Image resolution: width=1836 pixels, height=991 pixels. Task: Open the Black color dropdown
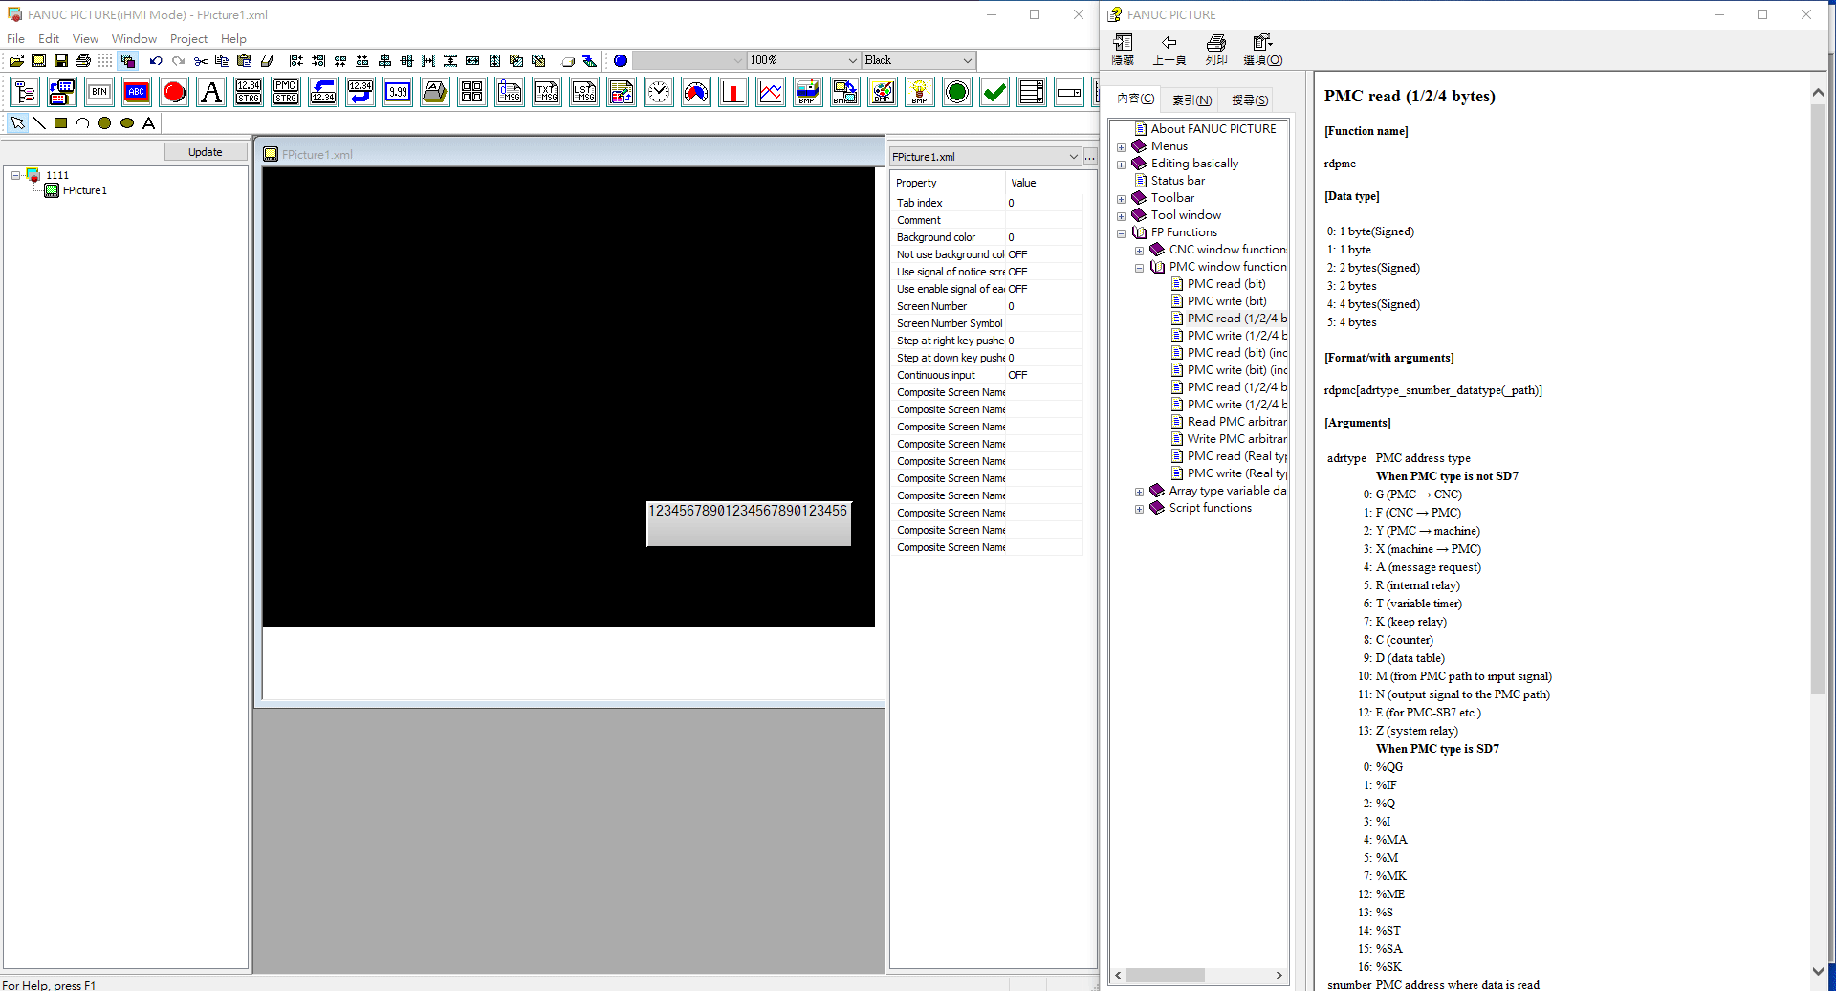tap(967, 61)
